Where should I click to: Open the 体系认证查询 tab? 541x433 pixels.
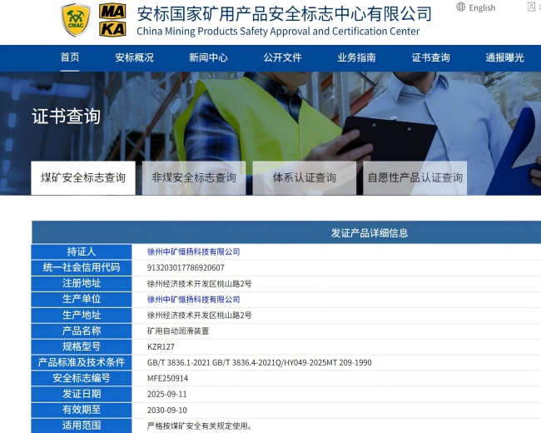[x=305, y=177]
